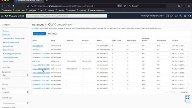The width and height of the screenshot is (192, 108).
Task: Open the Show 10 rows-per-page dropdown
Action: 185,92
